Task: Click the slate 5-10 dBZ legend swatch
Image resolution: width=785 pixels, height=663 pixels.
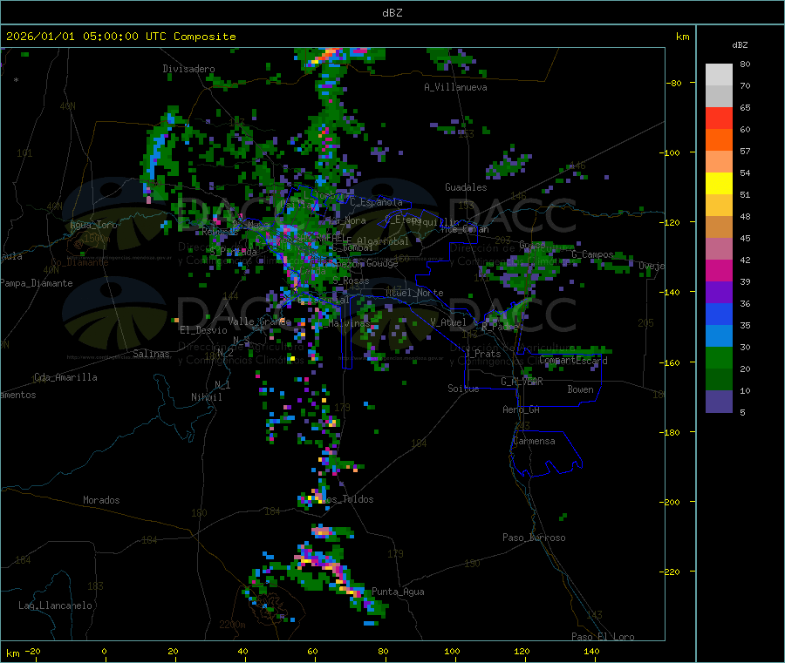Action: pos(719,402)
